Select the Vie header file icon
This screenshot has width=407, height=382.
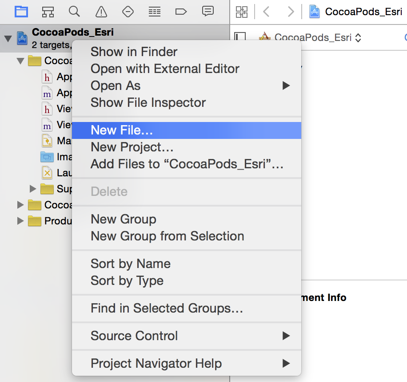click(47, 109)
